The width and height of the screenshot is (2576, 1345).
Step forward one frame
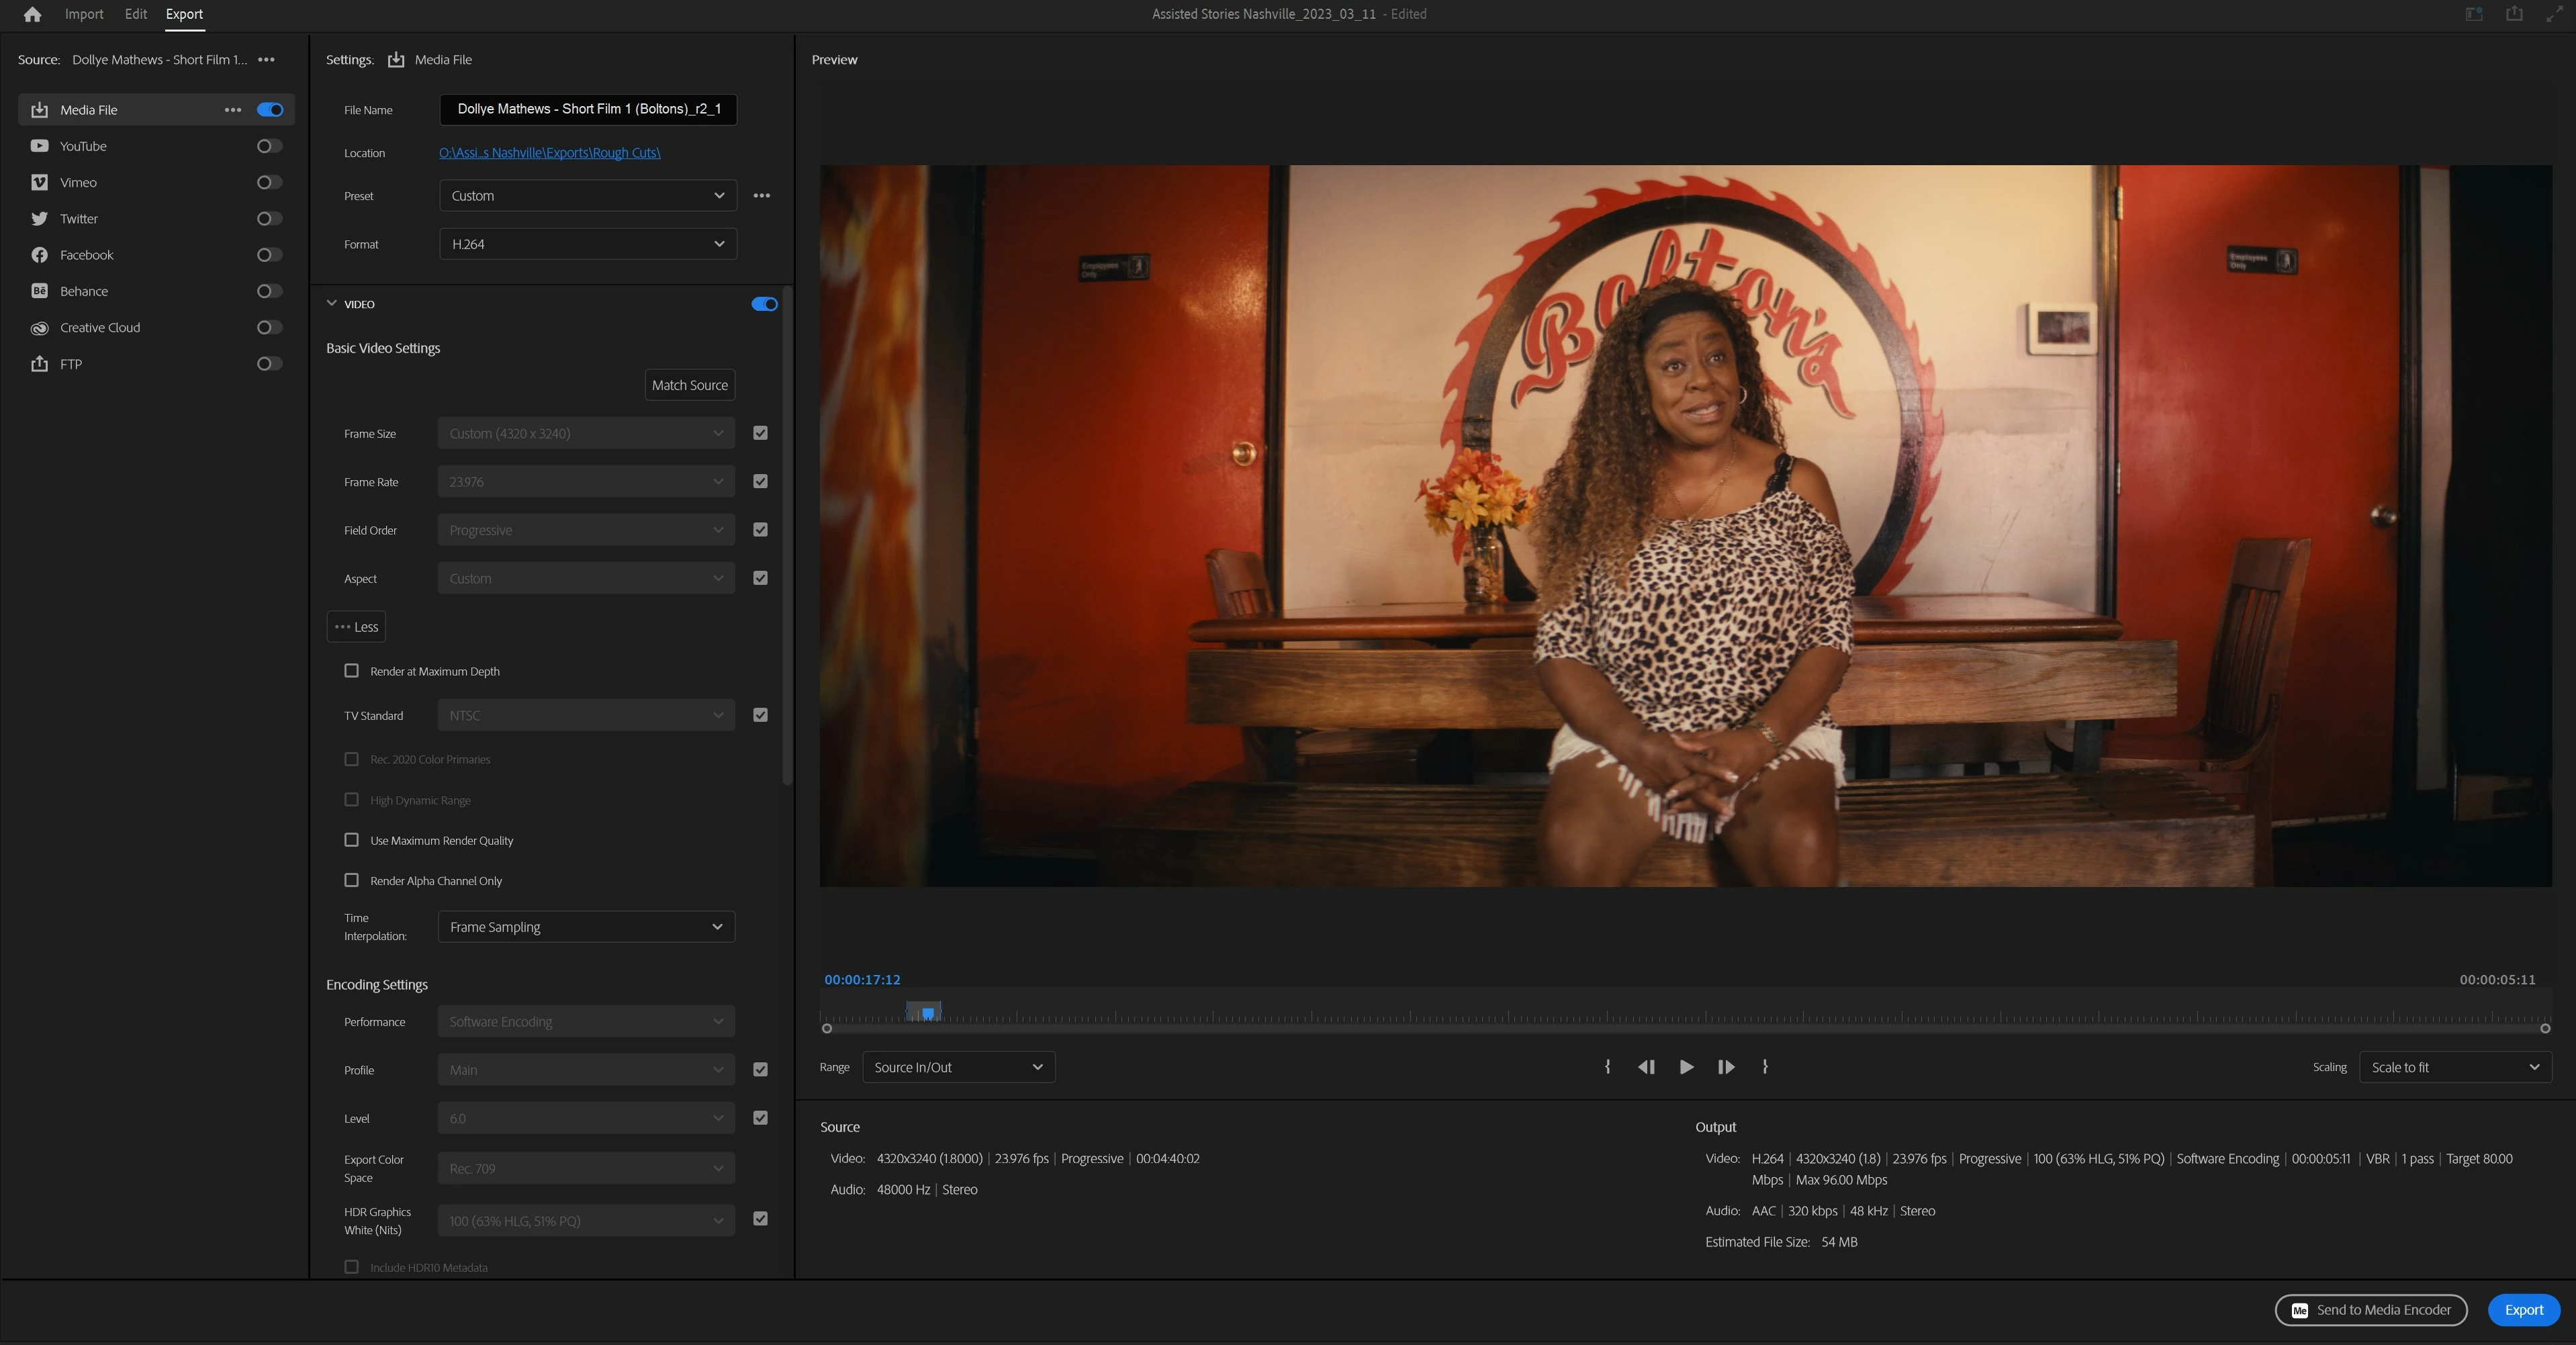point(1726,1067)
